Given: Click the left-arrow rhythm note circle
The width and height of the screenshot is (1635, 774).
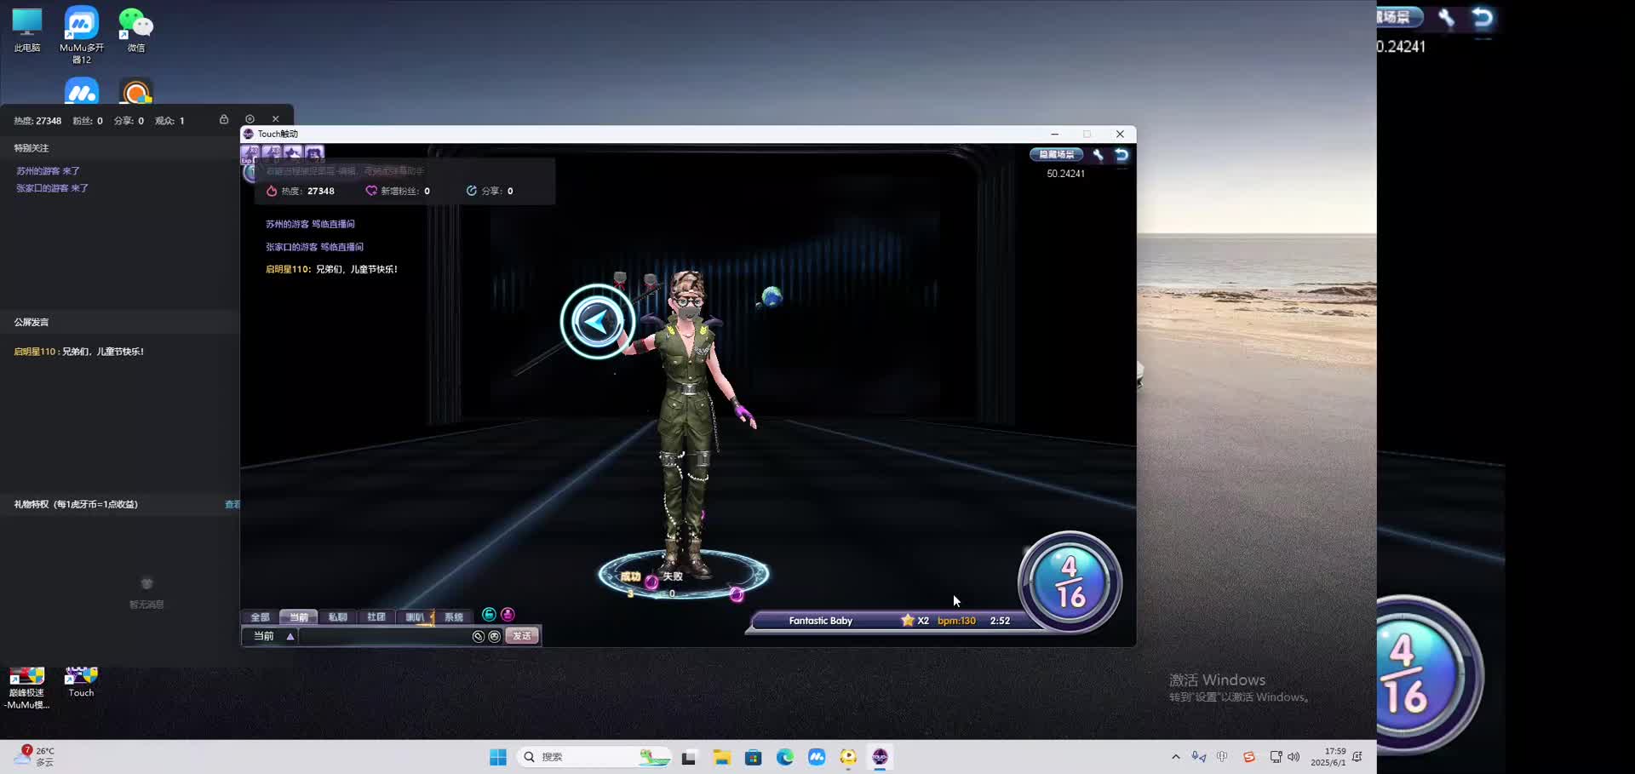Looking at the screenshot, I should point(597,321).
